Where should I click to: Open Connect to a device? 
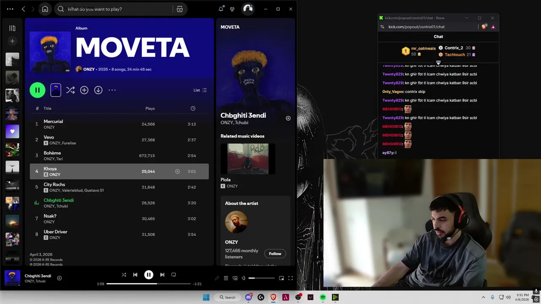pos(235,278)
